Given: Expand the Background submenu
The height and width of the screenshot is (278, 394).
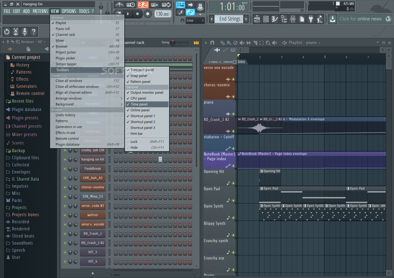Looking at the screenshot, I should pyautogui.click(x=87, y=104).
